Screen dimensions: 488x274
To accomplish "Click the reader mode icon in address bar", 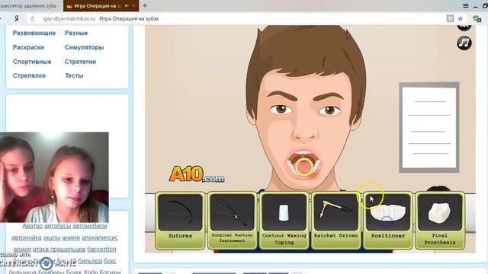I will click(450, 18).
